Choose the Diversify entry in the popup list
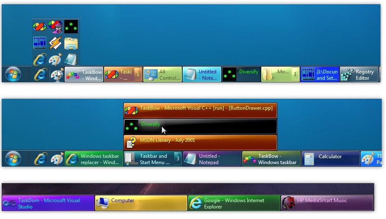 coord(200,127)
